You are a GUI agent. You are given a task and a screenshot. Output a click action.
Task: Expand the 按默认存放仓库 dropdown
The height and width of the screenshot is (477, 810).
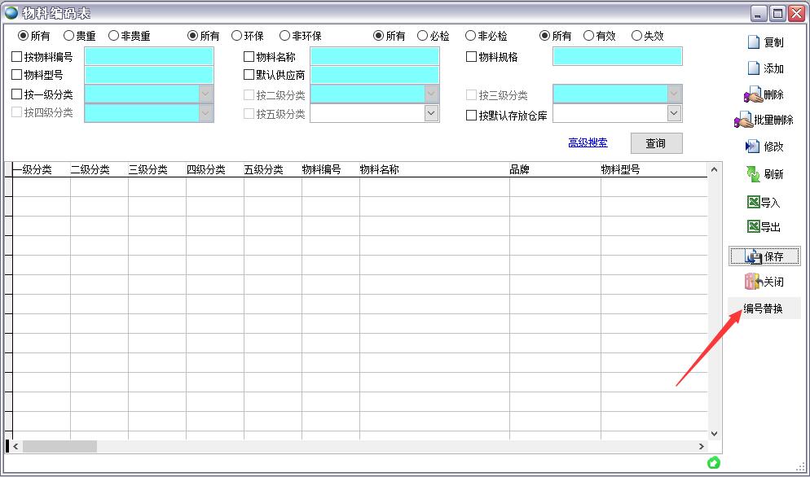pos(674,115)
